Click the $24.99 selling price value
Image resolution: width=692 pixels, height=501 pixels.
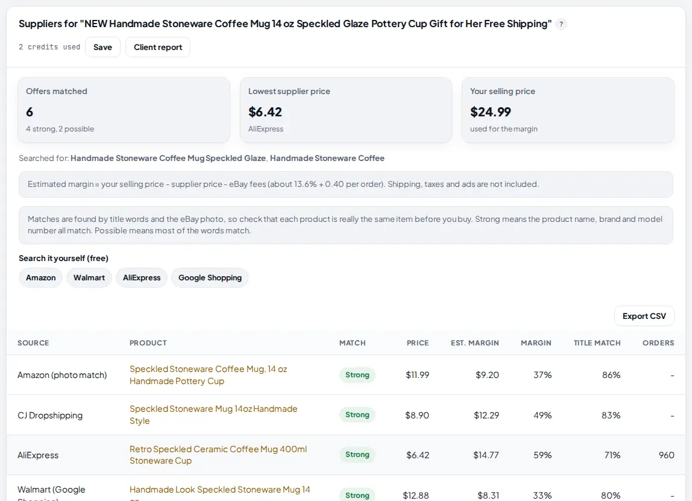coord(490,112)
